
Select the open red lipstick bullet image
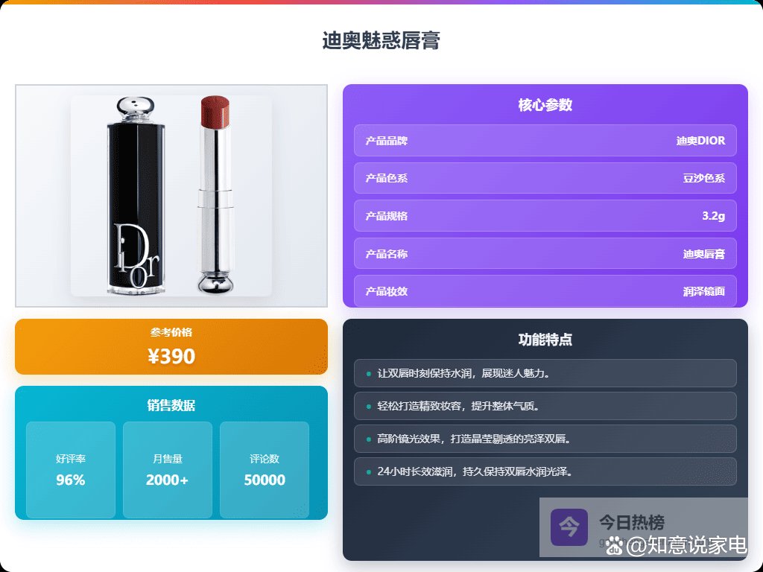[x=215, y=194]
